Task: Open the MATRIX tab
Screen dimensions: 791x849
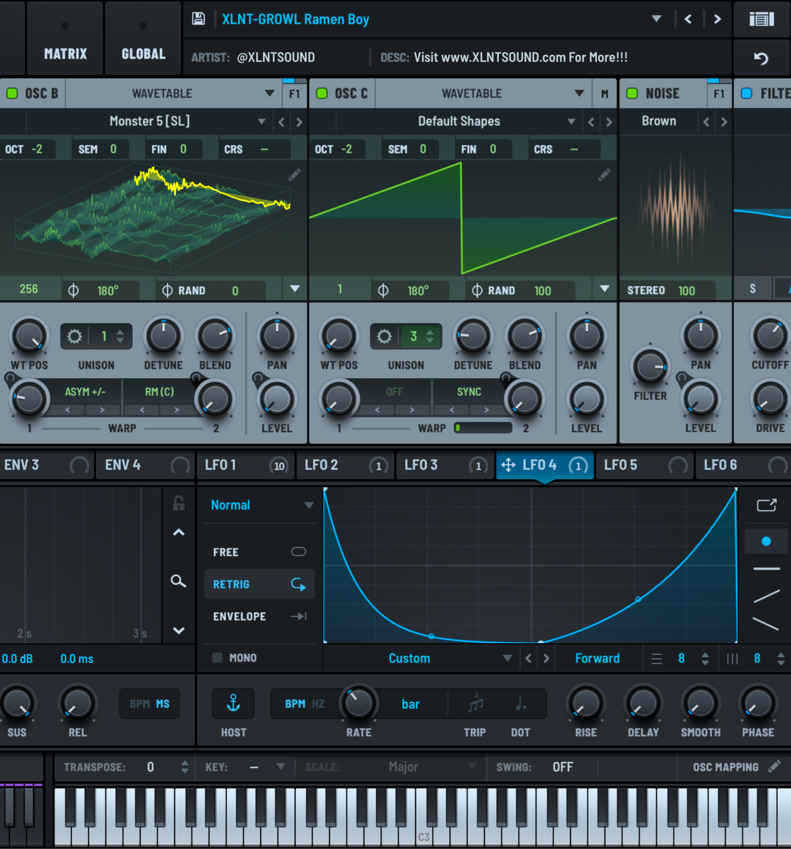Action: 65,54
